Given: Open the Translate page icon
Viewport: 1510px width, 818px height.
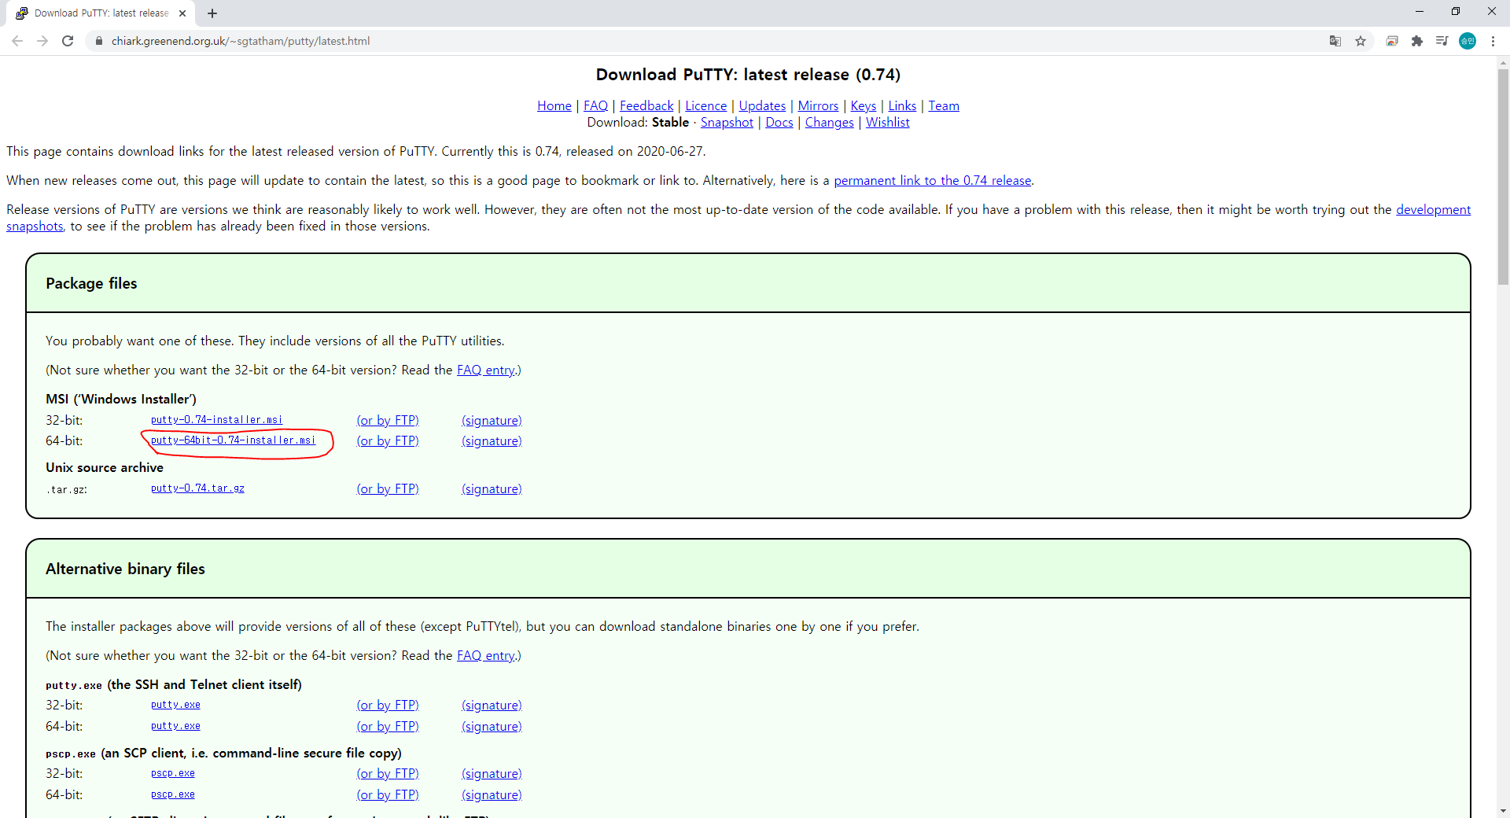Looking at the screenshot, I should pyautogui.click(x=1335, y=41).
